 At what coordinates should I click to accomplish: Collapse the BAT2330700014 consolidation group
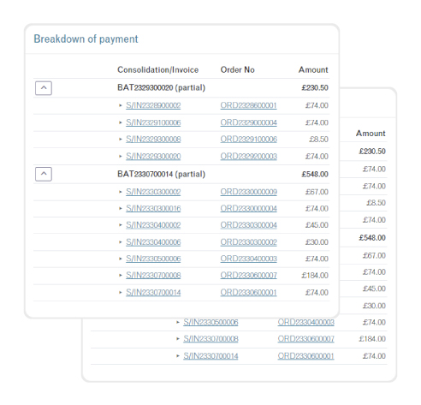(44, 174)
